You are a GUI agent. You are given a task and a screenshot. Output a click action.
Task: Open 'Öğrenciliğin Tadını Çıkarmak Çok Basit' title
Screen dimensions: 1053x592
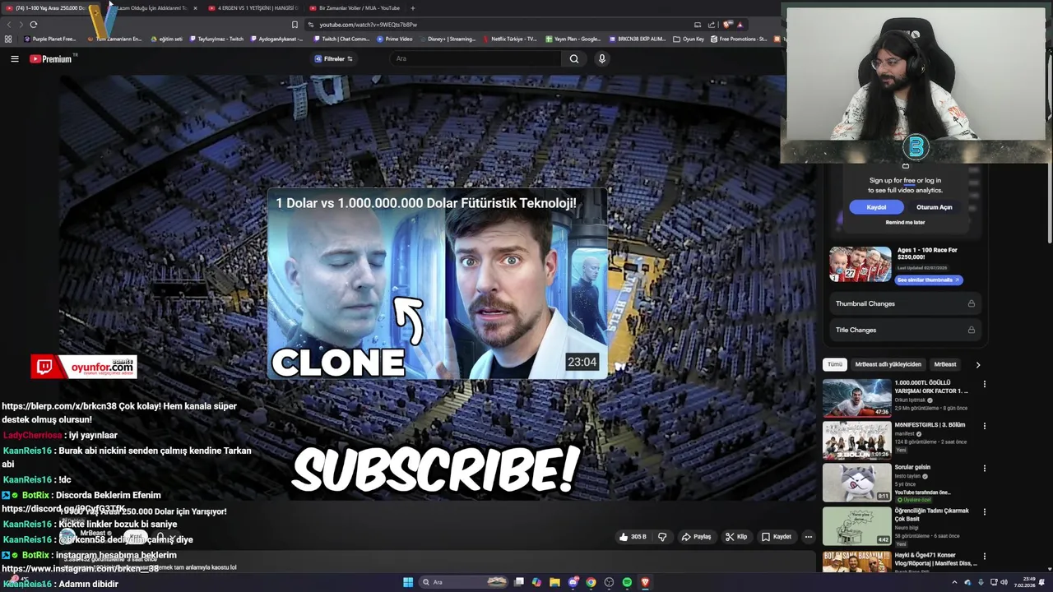931,515
